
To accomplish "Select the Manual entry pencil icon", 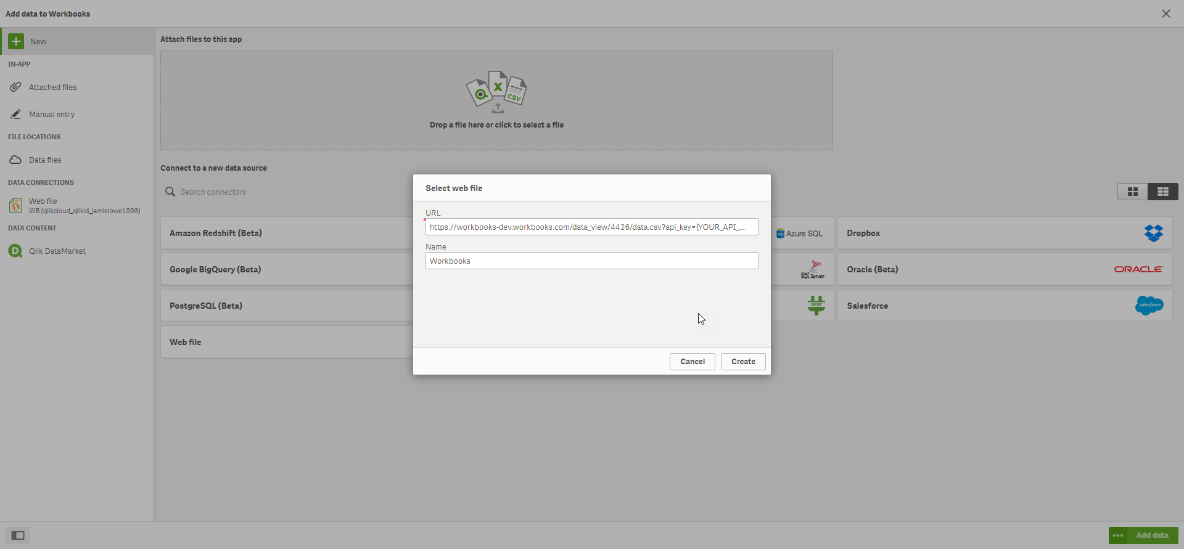I will [15, 114].
